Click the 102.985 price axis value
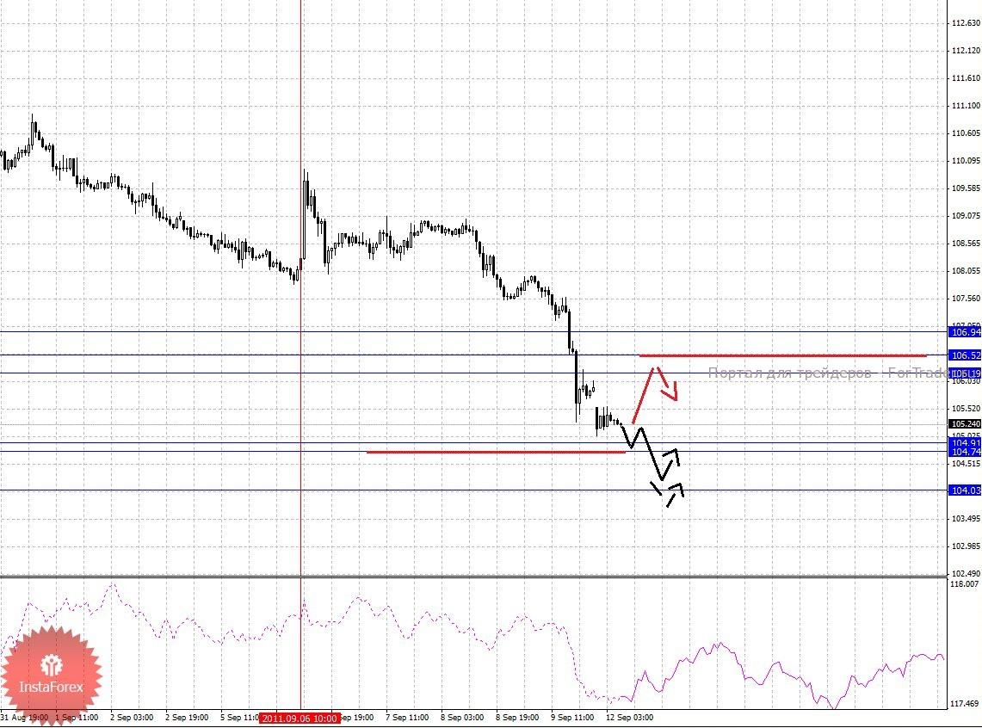Image resolution: width=982 pixels, height=728 pixels. 966,546
